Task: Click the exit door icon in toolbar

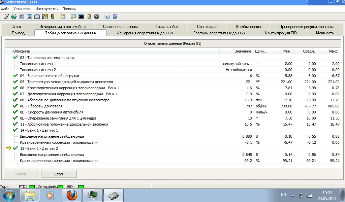Action: (x=115, y=16)
